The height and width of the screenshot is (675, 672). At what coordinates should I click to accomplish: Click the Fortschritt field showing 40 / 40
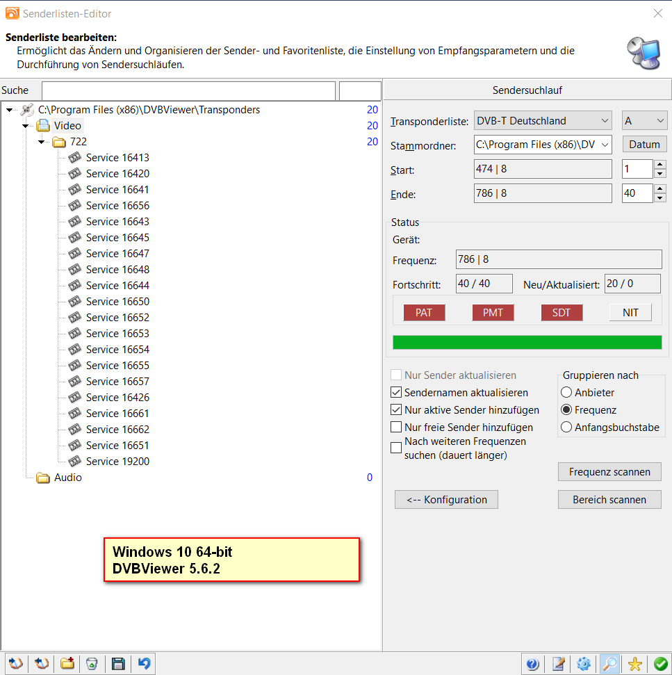click(484, 284)
